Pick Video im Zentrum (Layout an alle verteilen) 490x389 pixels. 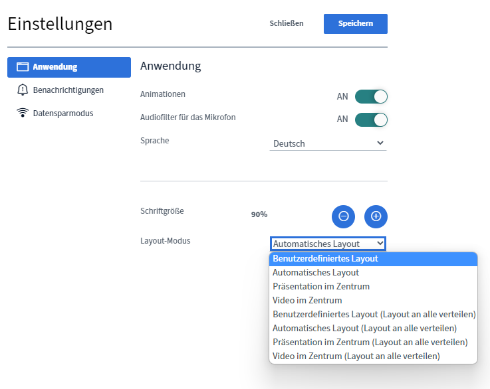pyautogui.click(x=356, y=356)
